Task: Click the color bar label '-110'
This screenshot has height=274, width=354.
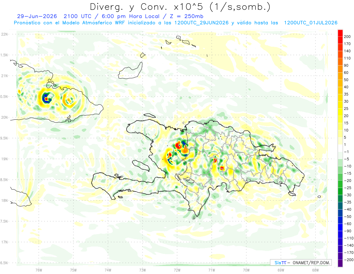Action: click(x=348, y=238)
